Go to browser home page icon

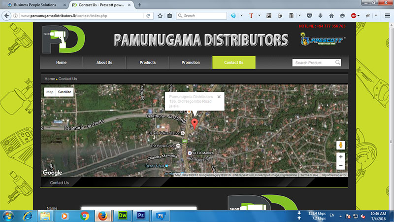point(331,16)
